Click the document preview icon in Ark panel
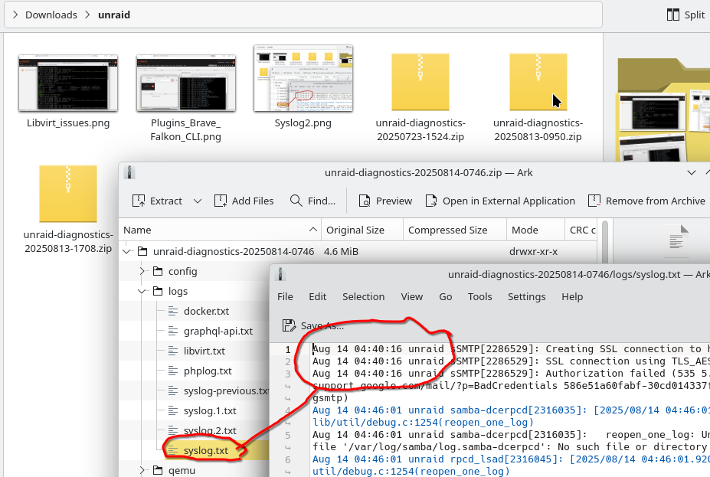This screenshot has width=710, height=477. tap(677, 237)
